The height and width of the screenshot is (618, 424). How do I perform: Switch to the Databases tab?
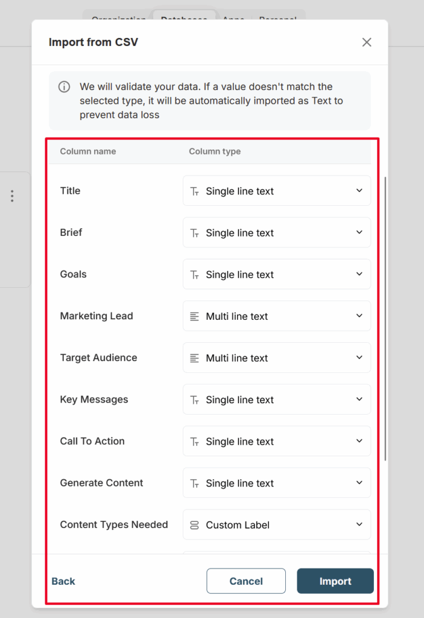pyautogui.click(x=184, y=18)
